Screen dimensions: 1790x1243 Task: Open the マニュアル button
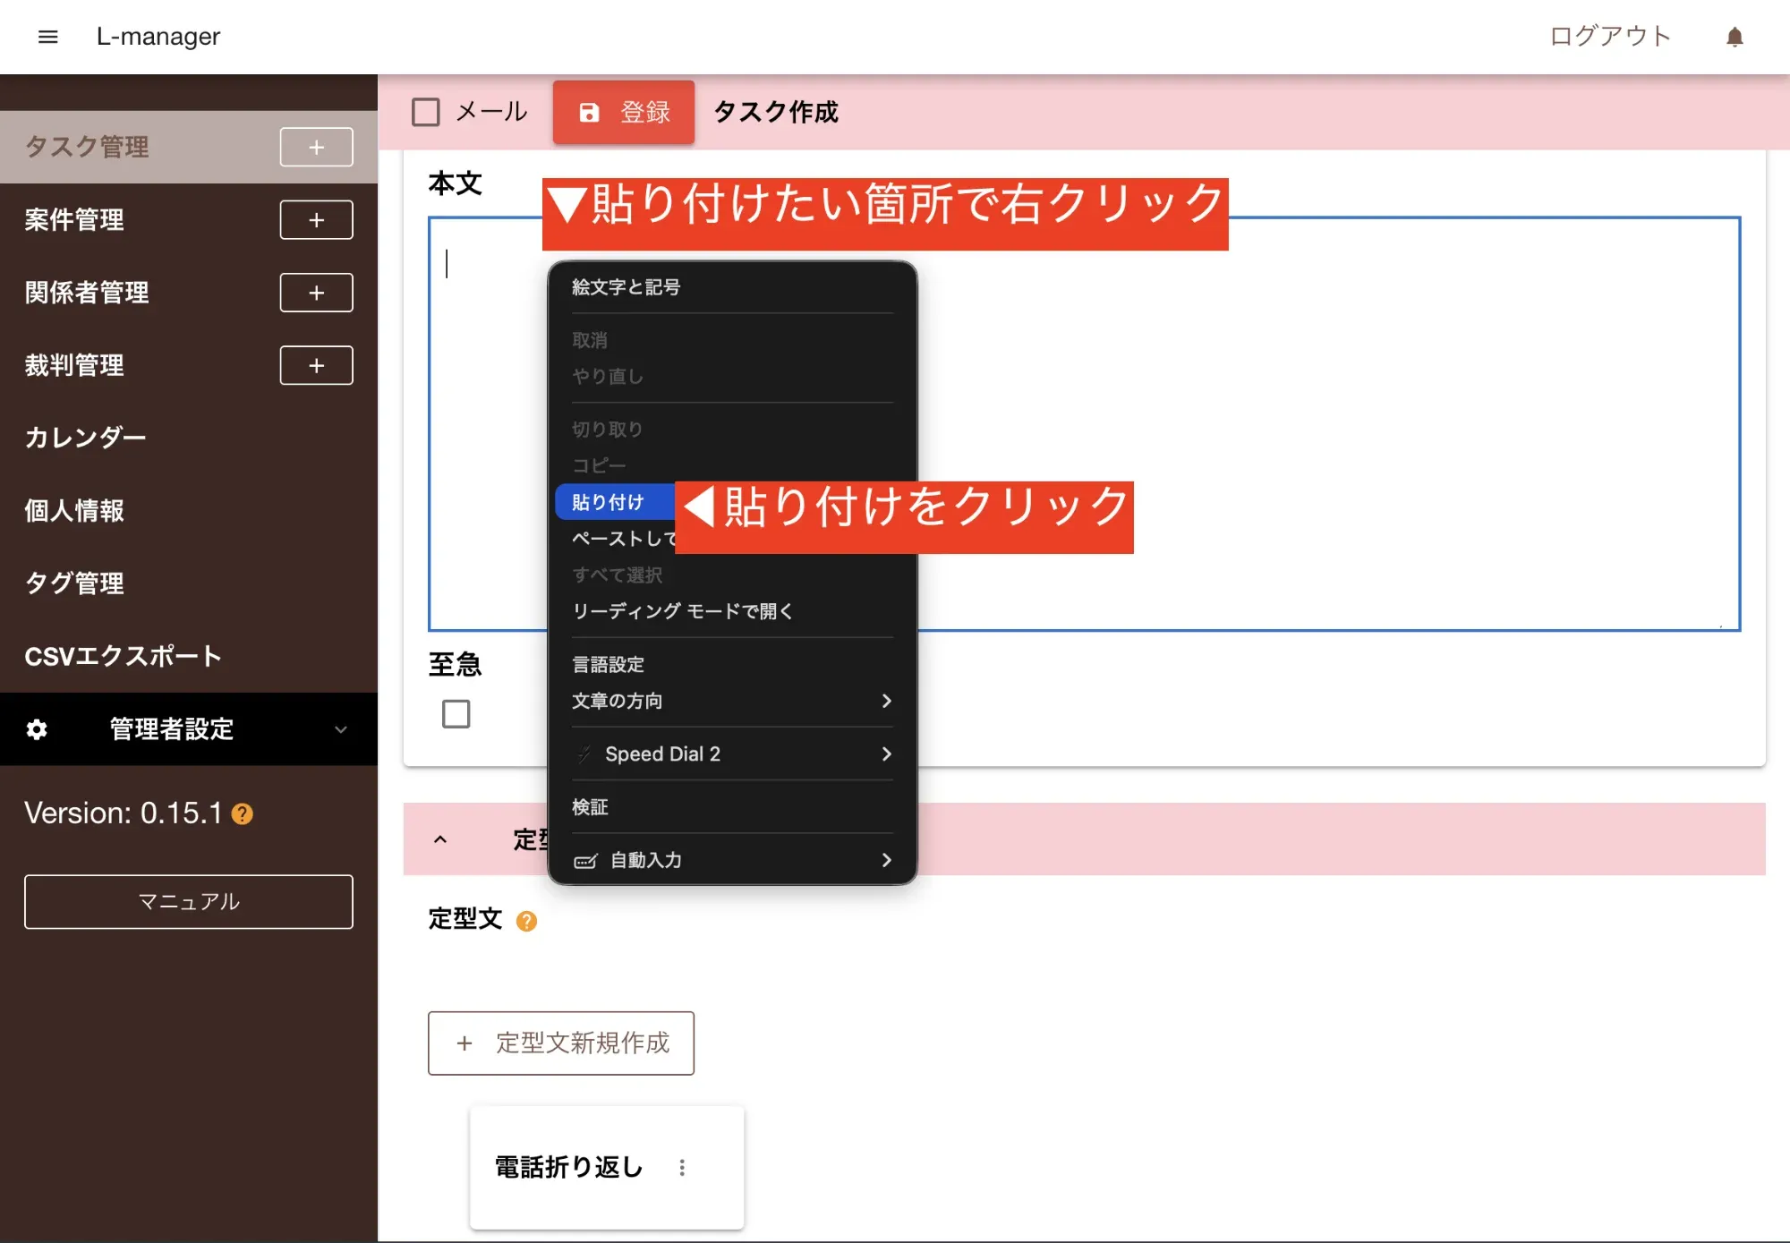(189, 901)
